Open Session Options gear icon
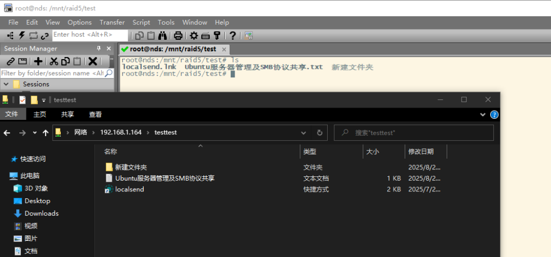This screenshot has width=551, height=257. (x=194, y=35)
